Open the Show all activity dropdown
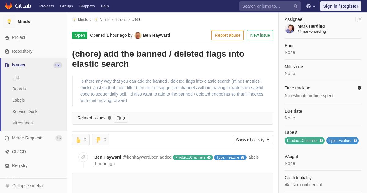The height and width of the screenshot is (193, 367). click(253, 140)
